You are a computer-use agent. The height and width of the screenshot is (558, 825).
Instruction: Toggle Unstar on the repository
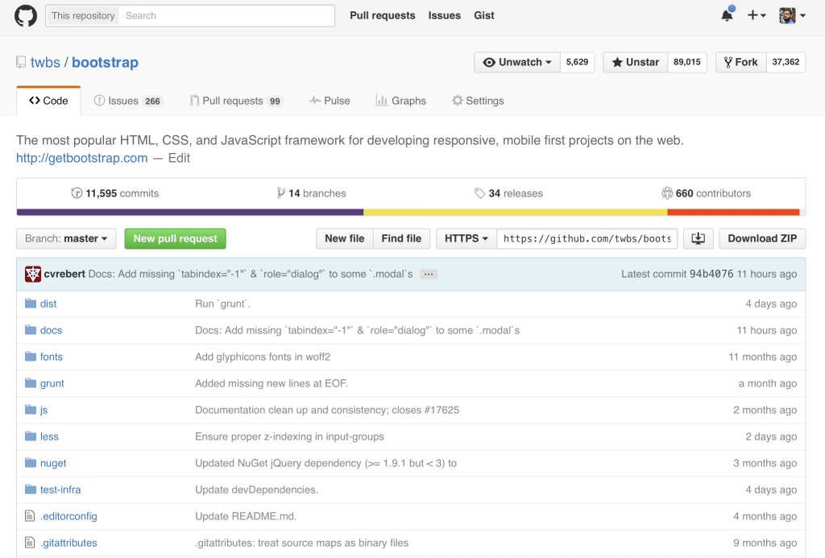pyautogui.click(x=635, y=62)
